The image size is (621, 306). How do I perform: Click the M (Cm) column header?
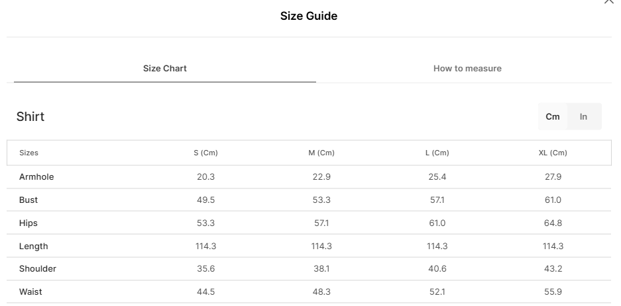tap(321, 153)
